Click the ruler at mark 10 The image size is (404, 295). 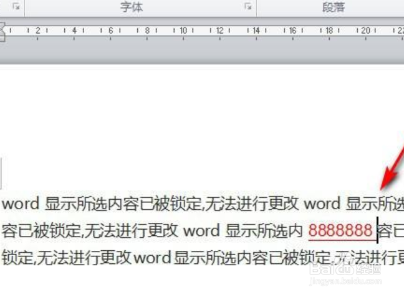[x=183, y=30]
